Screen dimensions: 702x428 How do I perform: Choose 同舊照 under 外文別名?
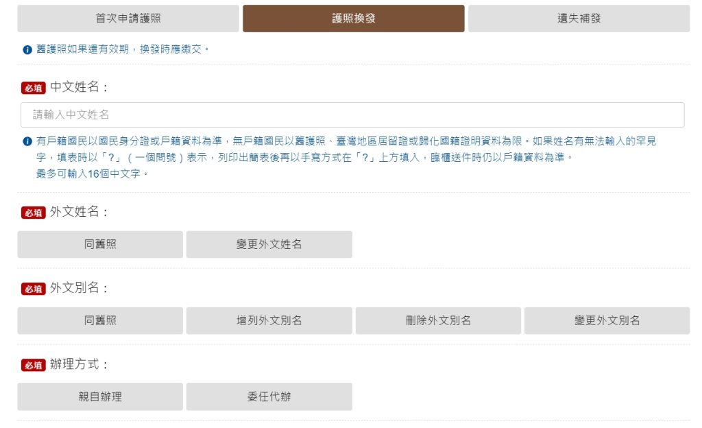[x=100, y=320]
